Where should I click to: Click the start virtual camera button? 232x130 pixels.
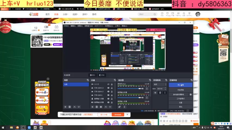(179, 94)
